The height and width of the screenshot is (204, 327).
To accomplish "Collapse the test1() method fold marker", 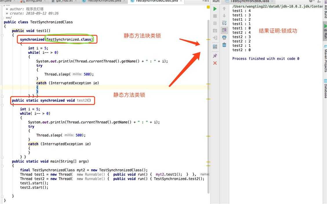I will [x=2, y=35].
